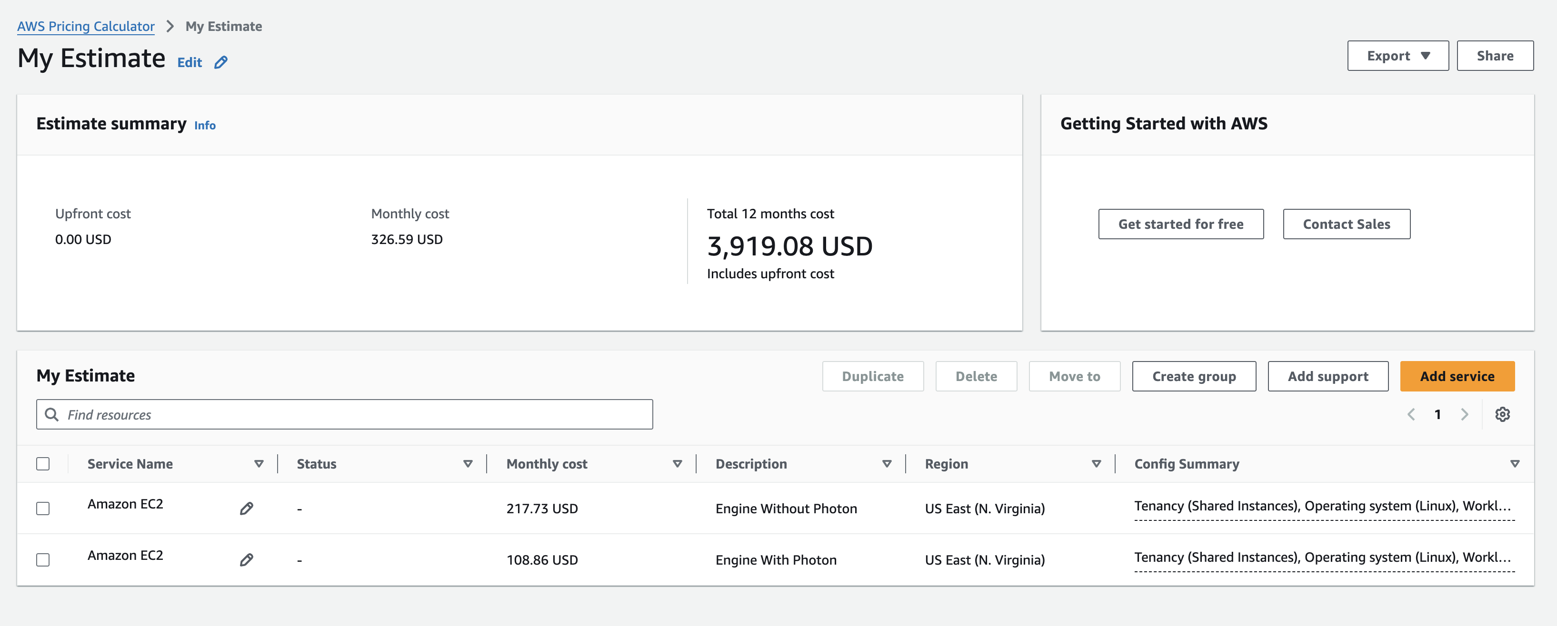Click the edit pencil for Engine Without Photon row
The width and height of the screenshot is (1557, 626).
pyautogui.click(x=246, y=509)
